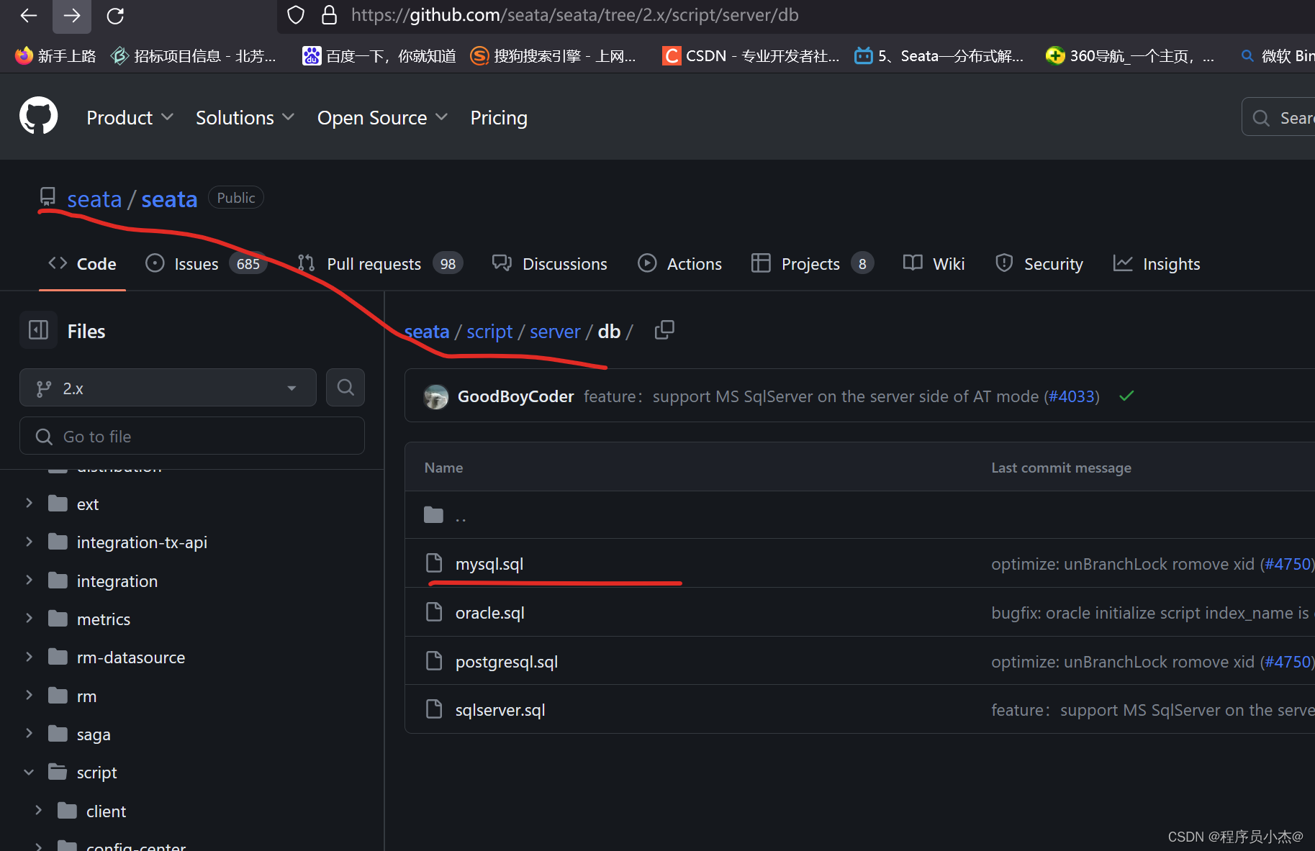1315x851 pixels.
Task: Click the saga folder icon
Action: click(x=58, y=734)
